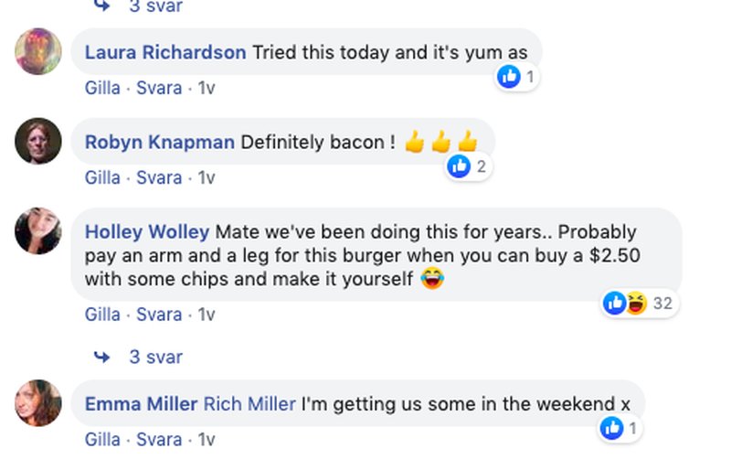Expand 3 svar replies under Holley Wolley
Viewport: 731px width, 459px height.
pyautogui.click(x=155, y=357)
